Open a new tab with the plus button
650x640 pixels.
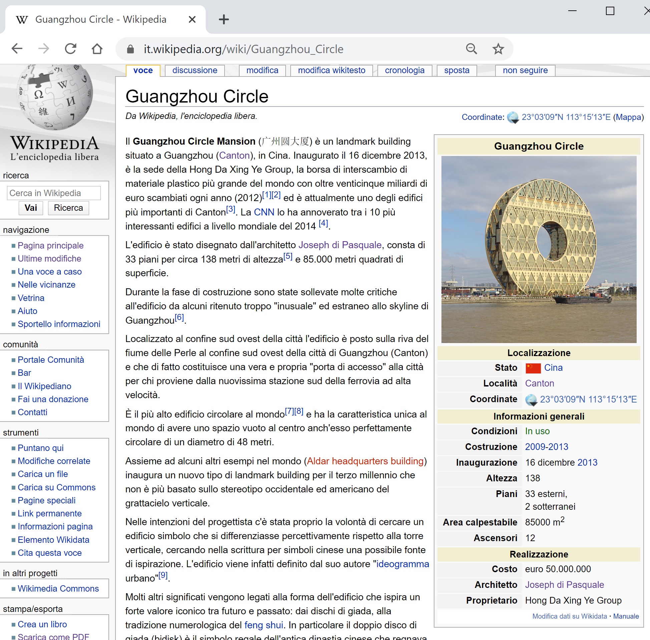(x=224, y=19)
